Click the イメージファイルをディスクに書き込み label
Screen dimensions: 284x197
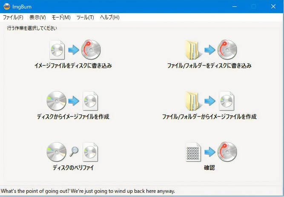[73, 66]
